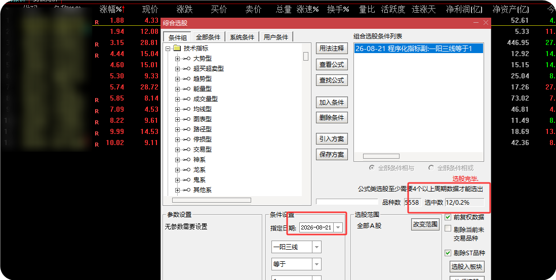Click the 卖价 column header

253,10
